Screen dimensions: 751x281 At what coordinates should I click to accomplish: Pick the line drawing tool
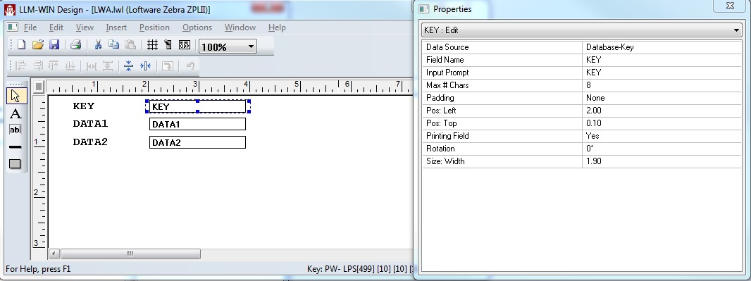coord(15,147)
